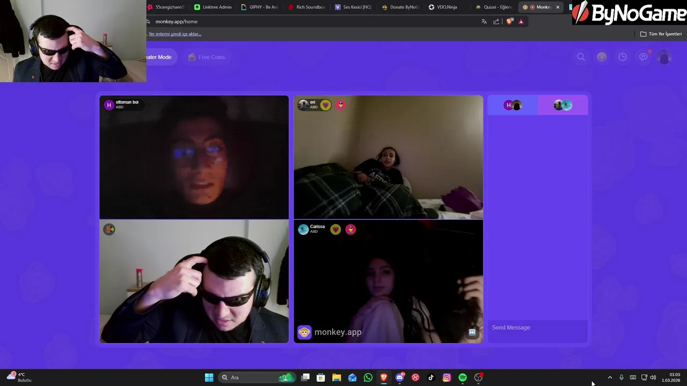Switch to the 55cengizhann browser tab
The width and height of the screenshot is (687, 386).
(166, 7)
